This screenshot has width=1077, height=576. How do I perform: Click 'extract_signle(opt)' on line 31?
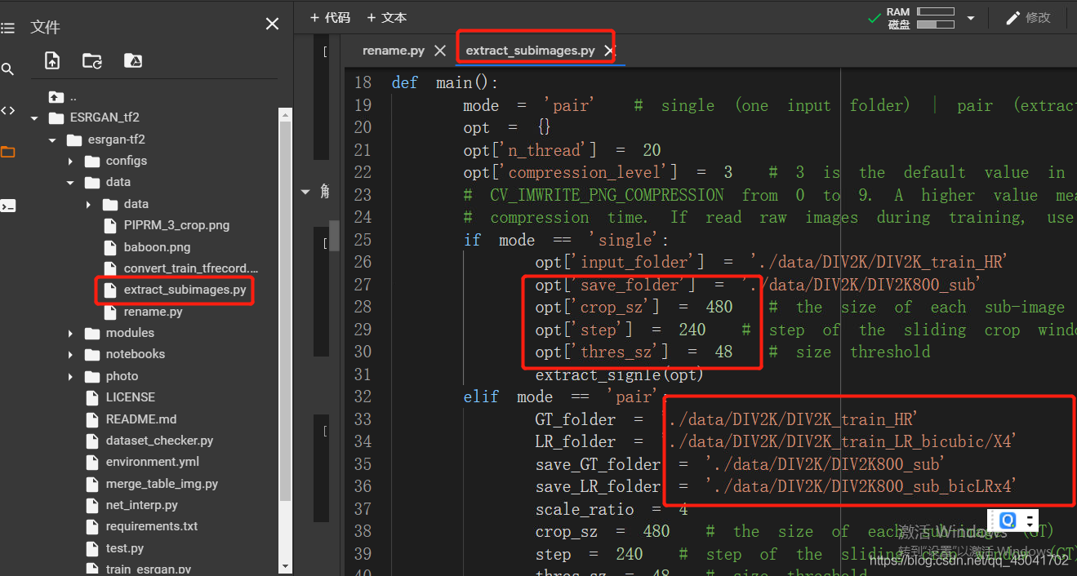coord(620,375)
